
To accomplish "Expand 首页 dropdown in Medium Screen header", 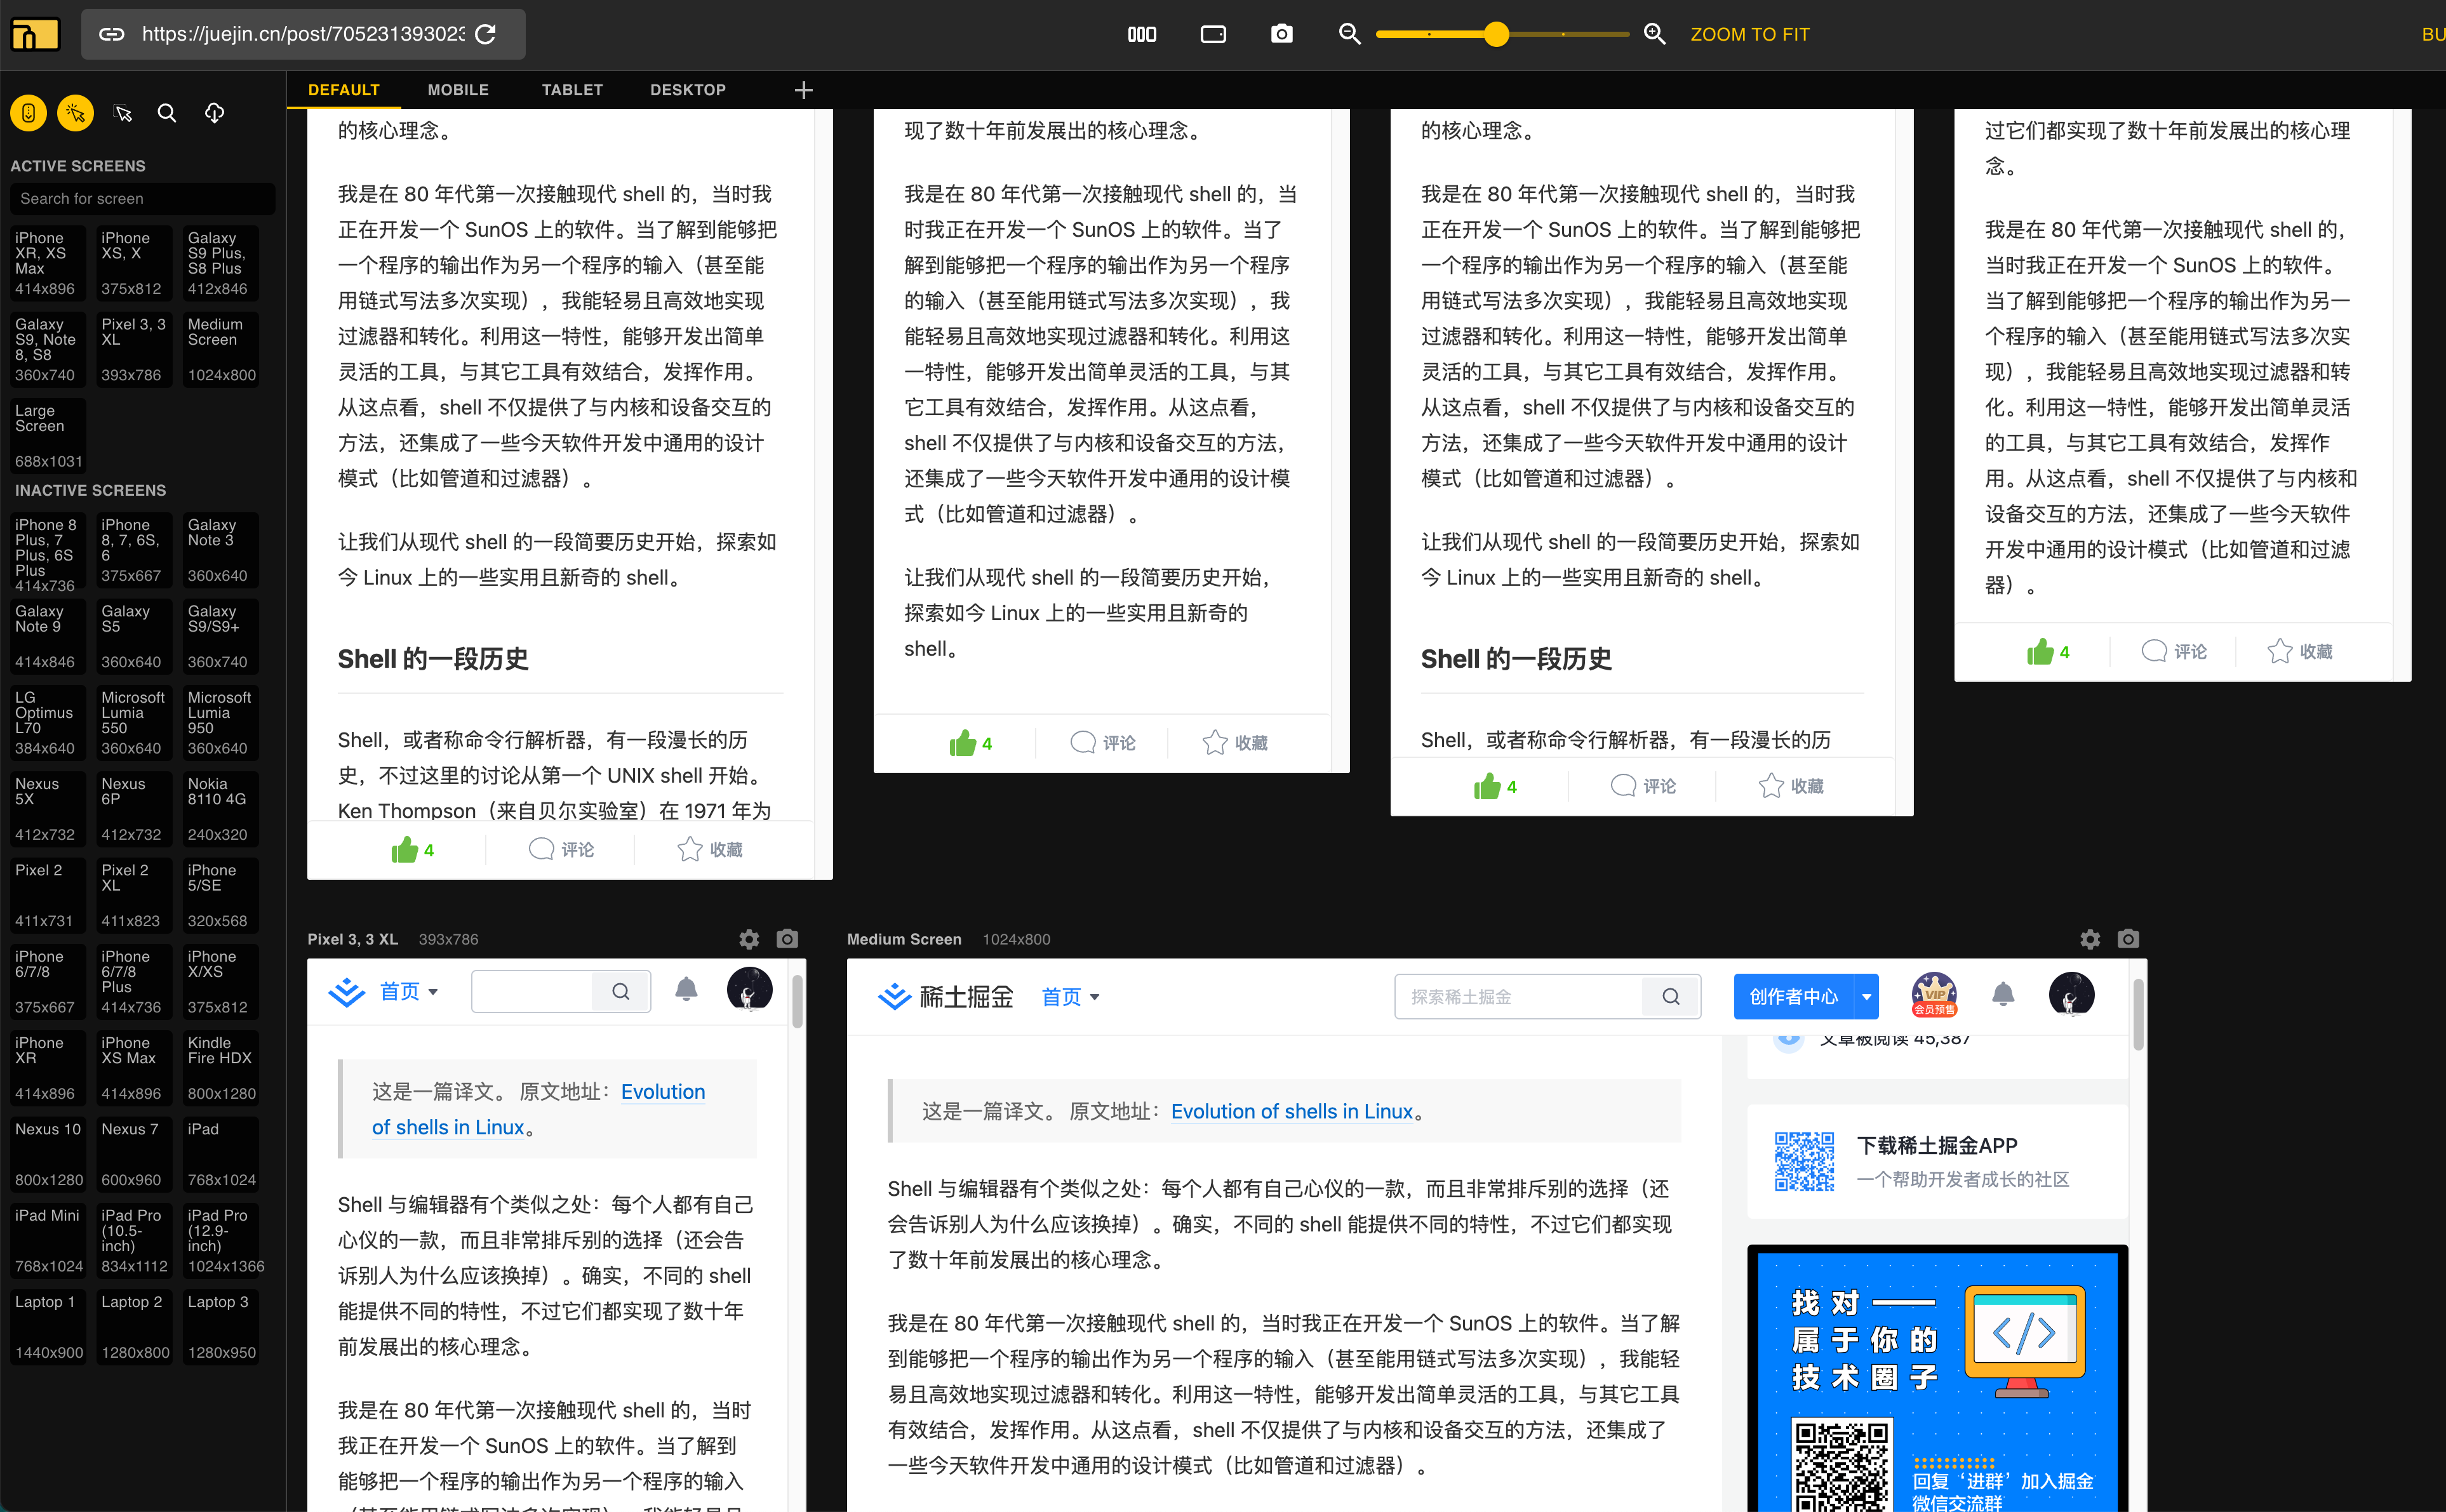I will [1071, 997].
